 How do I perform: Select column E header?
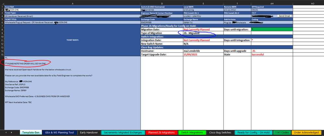point(203,4)
